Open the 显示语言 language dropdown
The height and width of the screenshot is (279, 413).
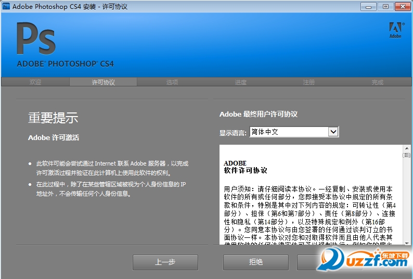click(294, 132)
